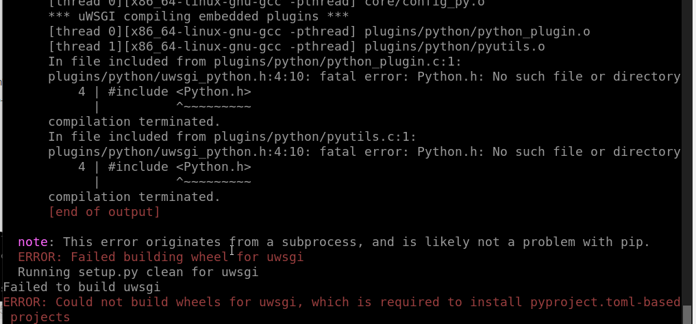Click 'Running setup.py clean for uwsgi' line
696x324 pixels.
click(138, 272)
